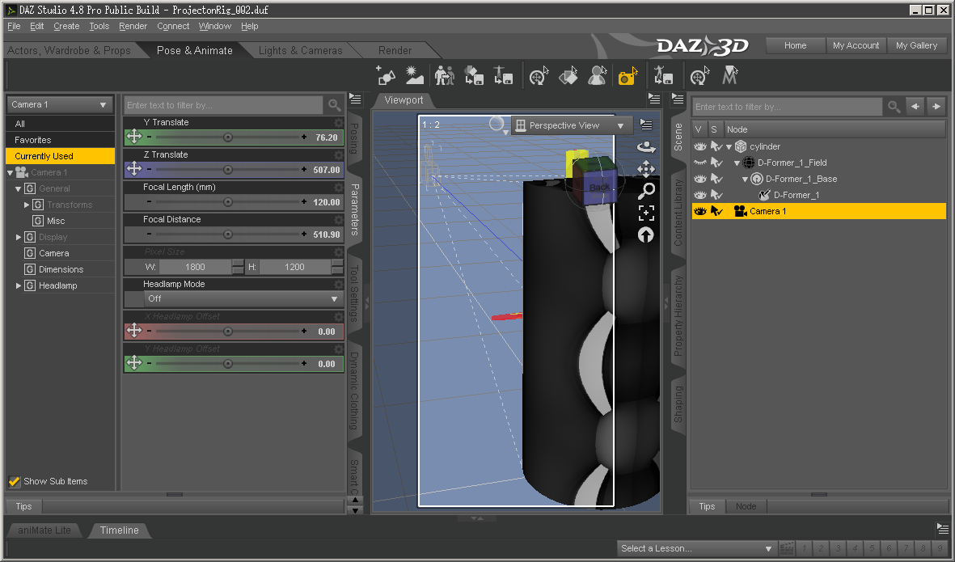The image size is (955, 562).
Task: Collapse the D-Former_1_Field node
Action: pos(737,163)
